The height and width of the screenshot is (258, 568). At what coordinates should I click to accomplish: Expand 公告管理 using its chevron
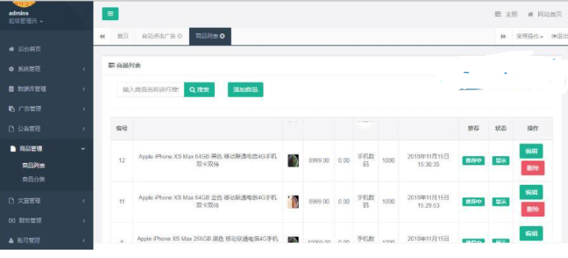point(84,129)
